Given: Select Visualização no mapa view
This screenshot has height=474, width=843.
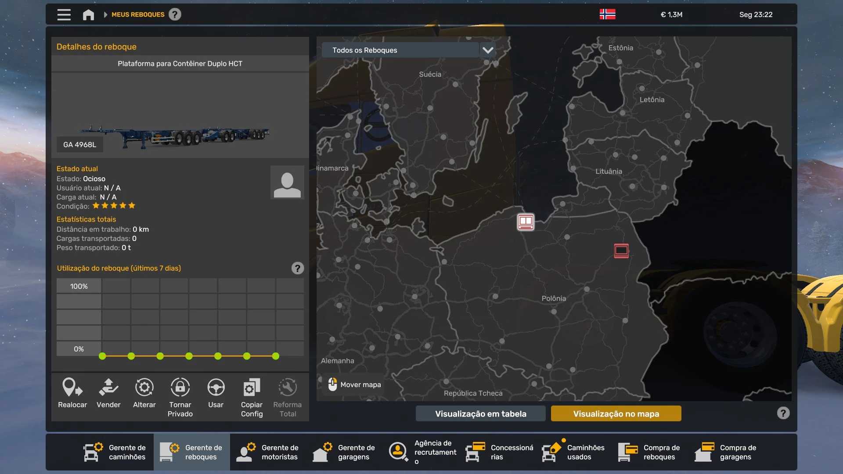Looking at the screenshot, I should (x=616, y=413).
